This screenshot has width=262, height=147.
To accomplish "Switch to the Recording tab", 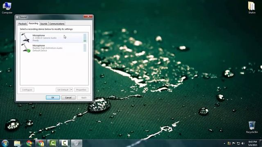I will [x=34, y=23].
